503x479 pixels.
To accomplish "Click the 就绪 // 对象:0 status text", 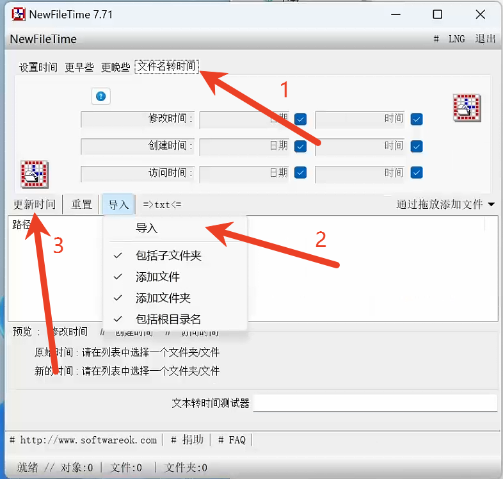I will click(x=55, y=467).
